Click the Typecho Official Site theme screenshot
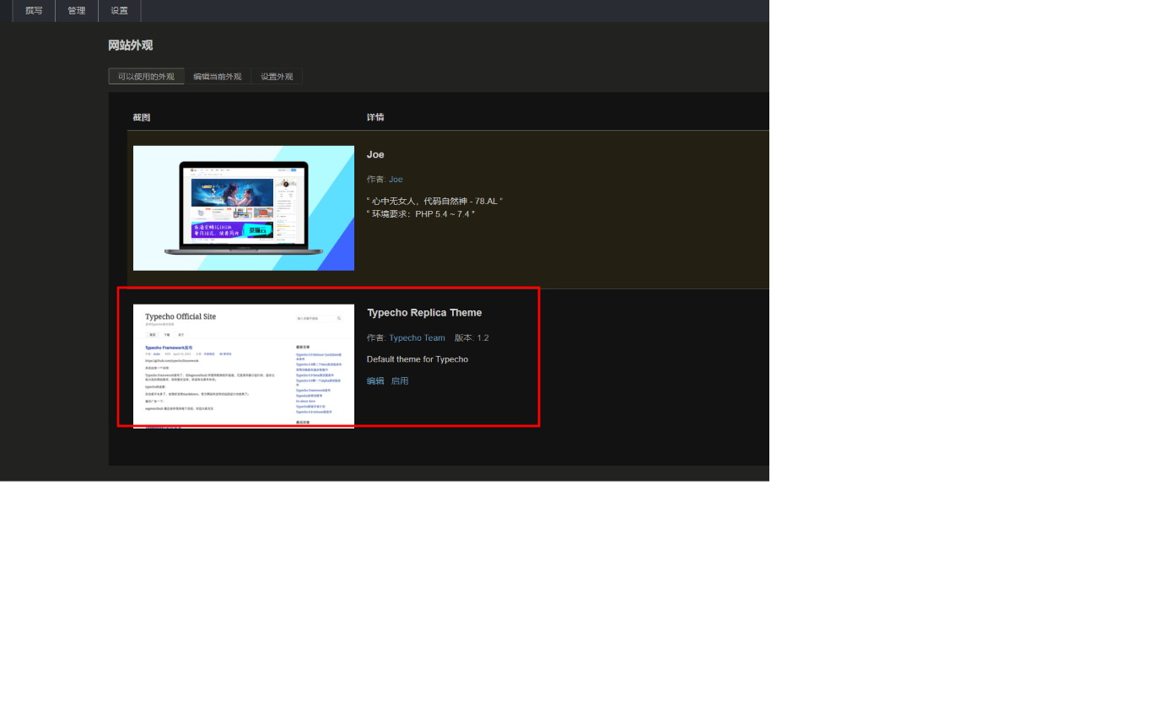The height and width of the screenshot is (722, 1154). point(244,365)
